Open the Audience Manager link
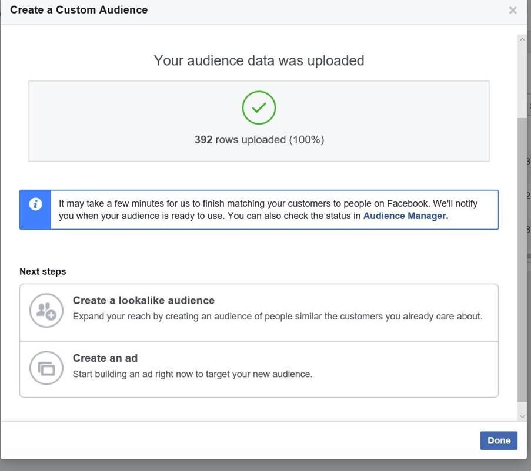This screenshot has height=471, width=531. point(405,216)
